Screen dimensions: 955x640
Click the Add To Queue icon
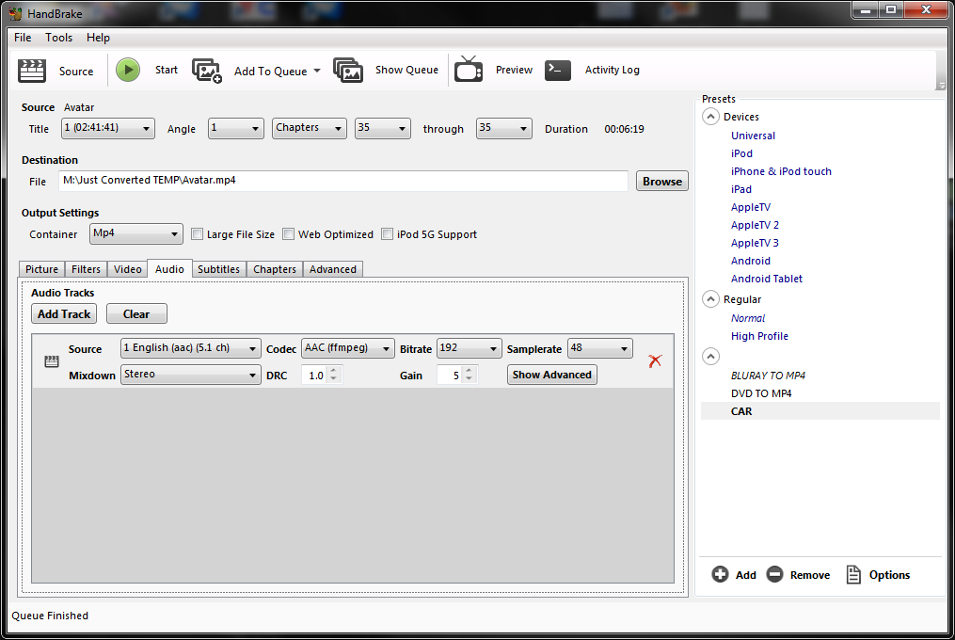(206, 71)
